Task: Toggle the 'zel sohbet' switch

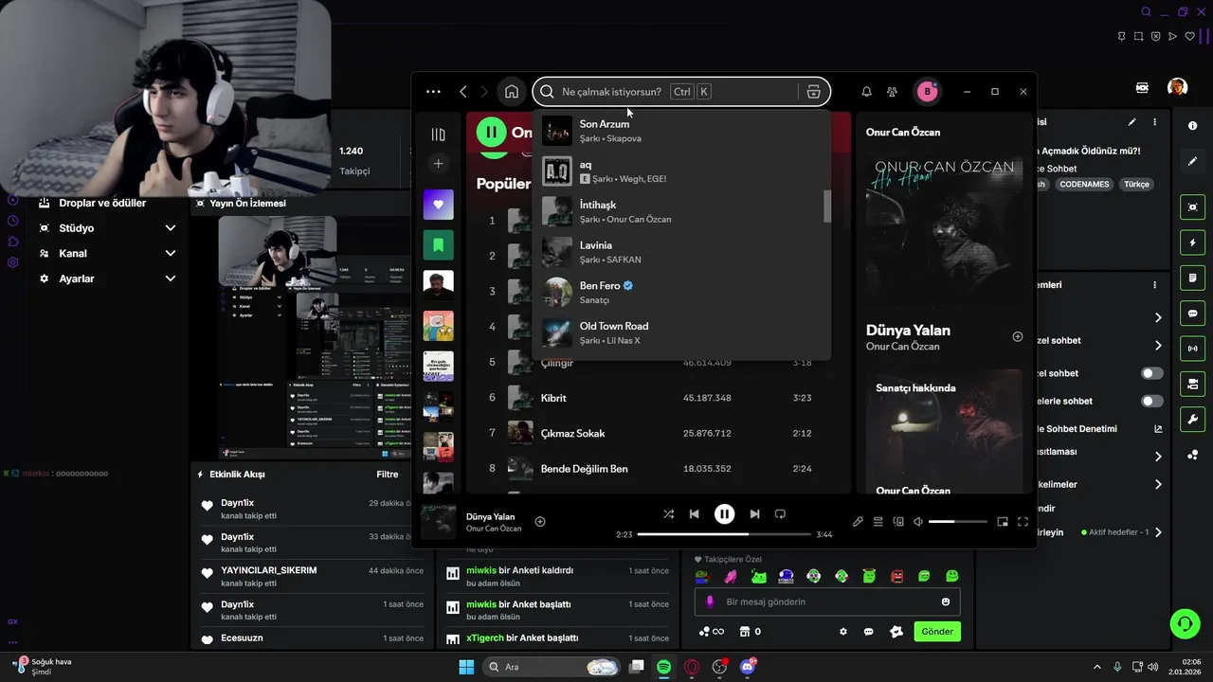Action: (1151, 373)
